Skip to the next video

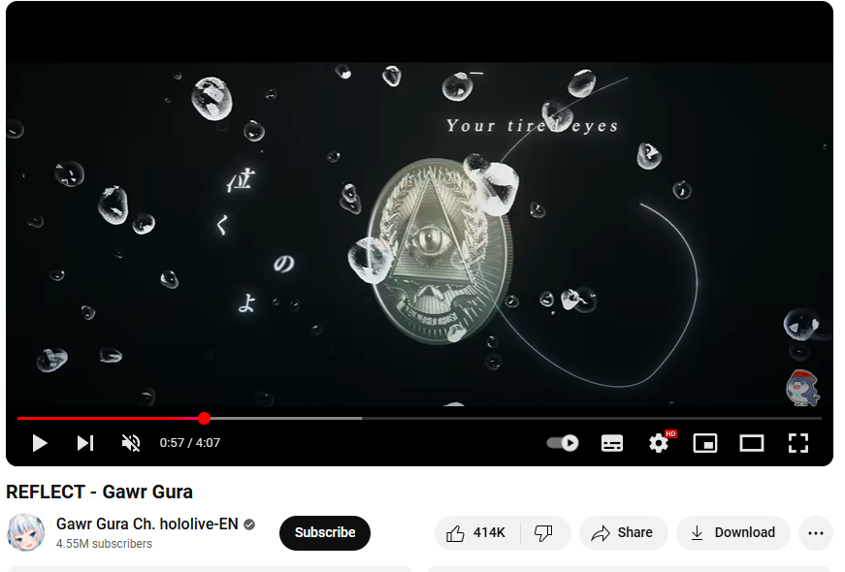coord(85,443)
